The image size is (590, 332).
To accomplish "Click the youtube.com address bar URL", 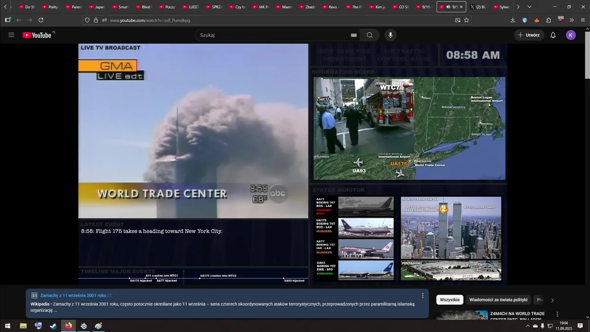I will click(150, 20).
